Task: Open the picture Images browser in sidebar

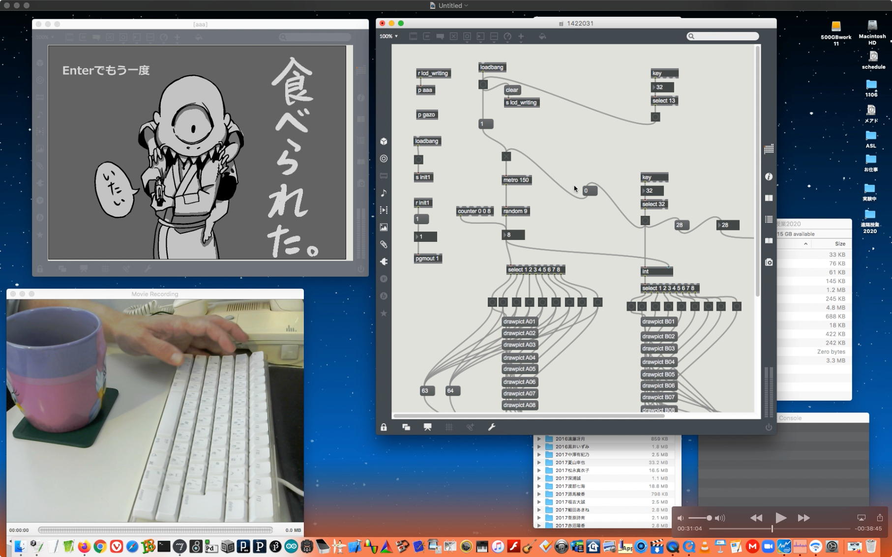Action: coord(384,227)
